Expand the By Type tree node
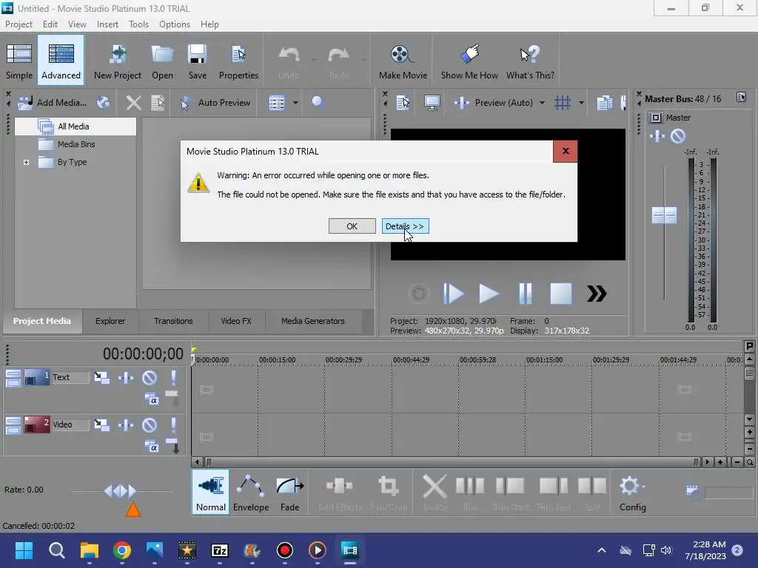Screen dimensions: 758x568 (x=26, y=162)
